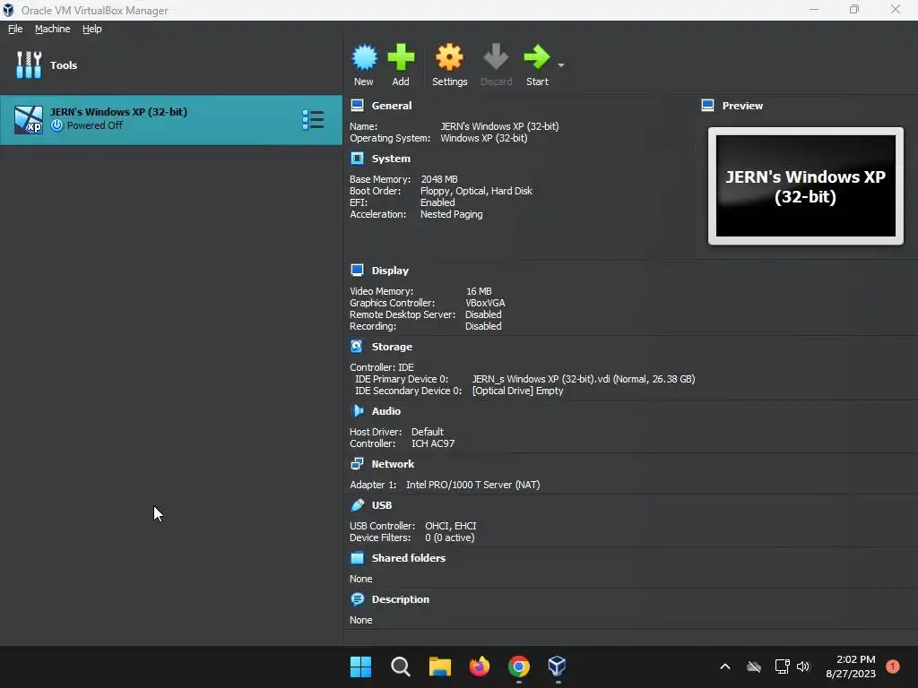Click the System chip icon
Screen dimensions: 918x688
(357, 158)
